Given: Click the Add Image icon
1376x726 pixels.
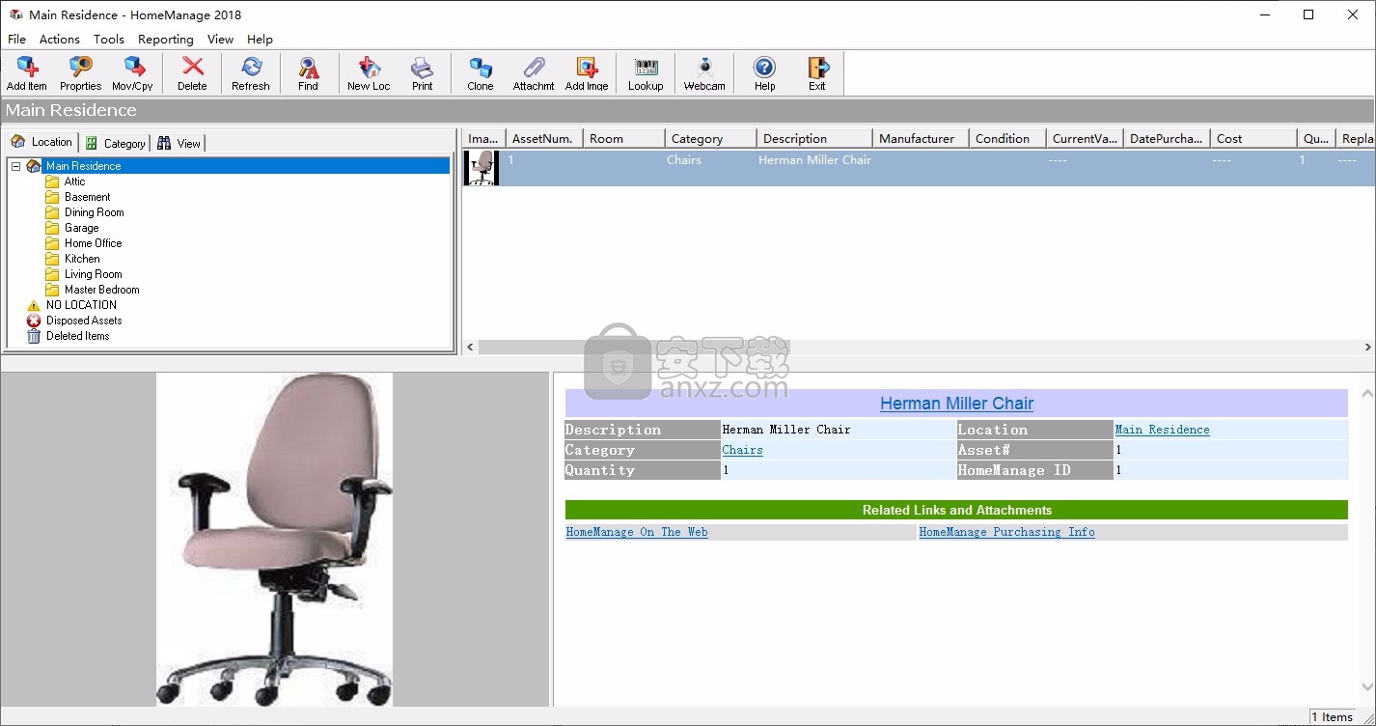Looking at the screenshot, I should pyautogui.click(x=587, y=73).
